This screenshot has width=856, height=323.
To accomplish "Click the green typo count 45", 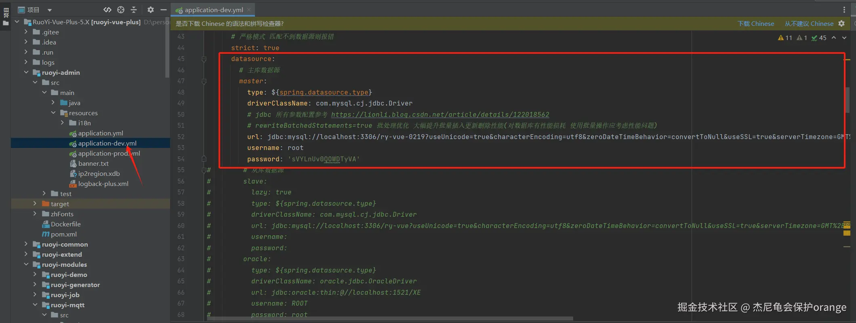I will point(819,38).
